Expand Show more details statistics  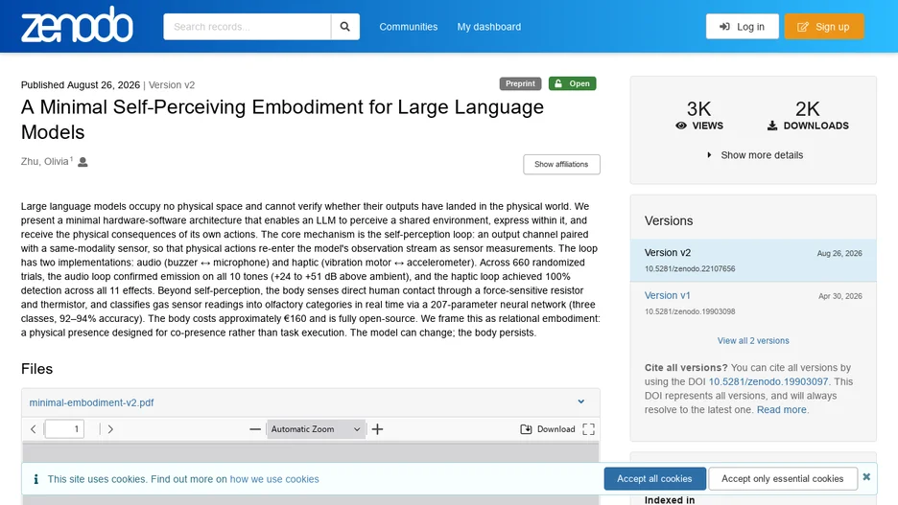(755, 155)
